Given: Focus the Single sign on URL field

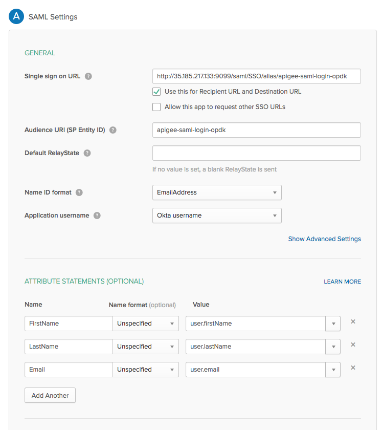Looking at the screenshot, I should coord(256,76).
